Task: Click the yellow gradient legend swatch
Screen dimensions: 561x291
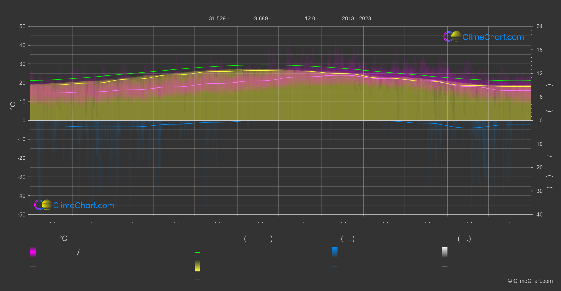Action: pyautogui.click(x=198, y=266)
